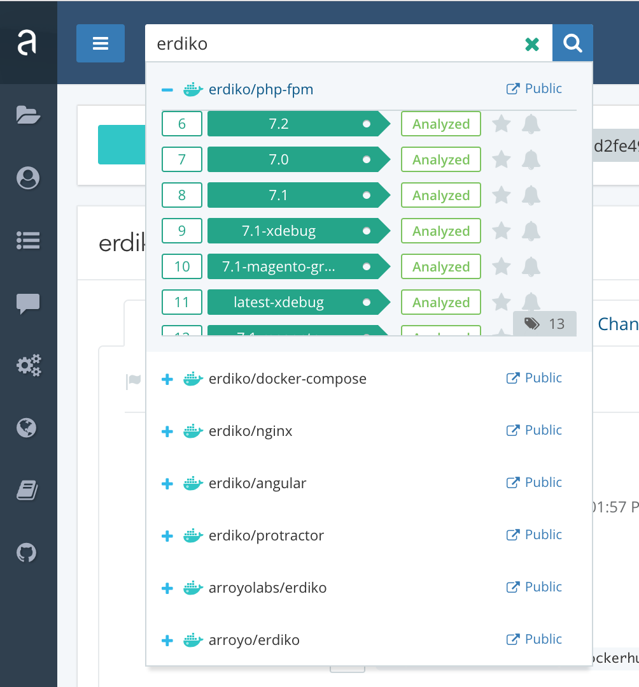Screen dimensions: 639x687
Task: Click the Anchore logo in the sidebar
Action: click(x=27, y=43)
